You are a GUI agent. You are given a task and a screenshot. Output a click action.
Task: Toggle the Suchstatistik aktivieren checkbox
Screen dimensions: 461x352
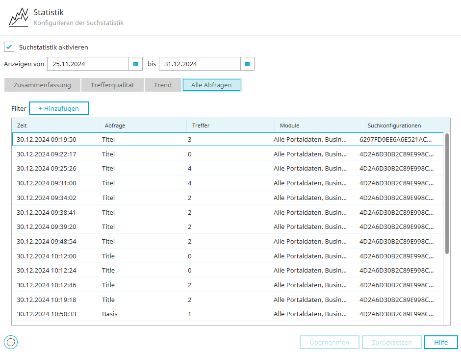(x=9, y=47)
